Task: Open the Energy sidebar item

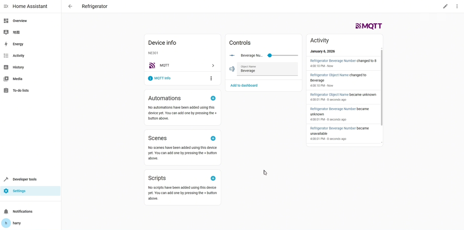Action: 18,44
